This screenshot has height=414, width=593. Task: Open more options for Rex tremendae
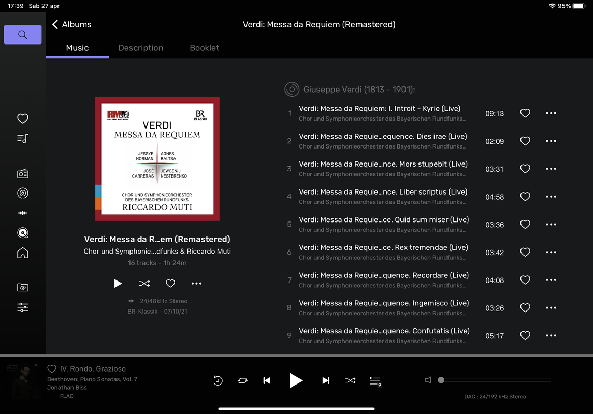click(551, 253)
